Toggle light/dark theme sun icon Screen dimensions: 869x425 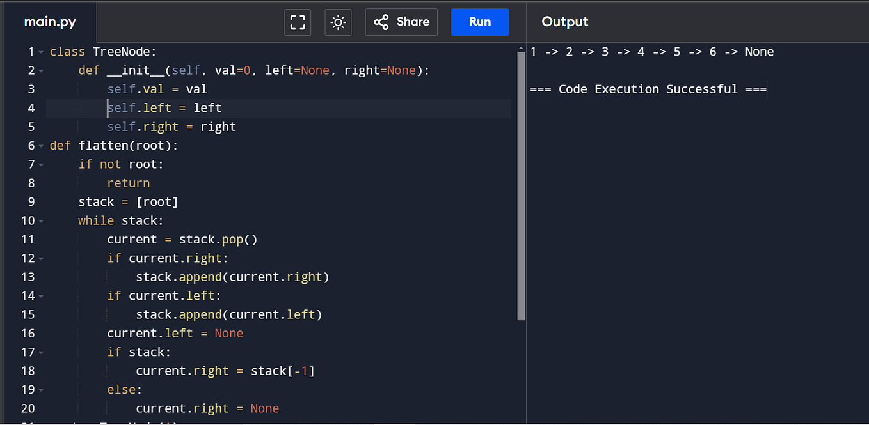[338, 22]
